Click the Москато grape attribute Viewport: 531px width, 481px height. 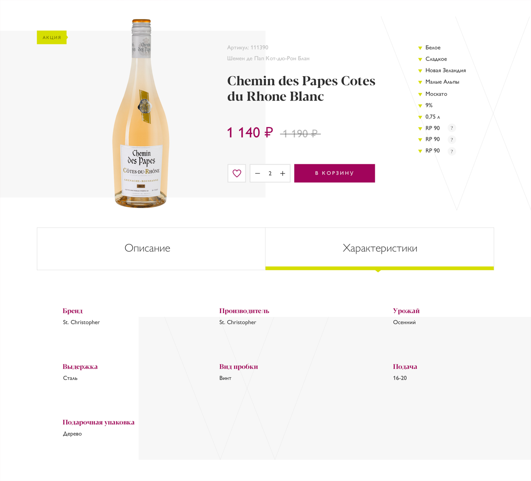pyautogui.click(x=436, y=94)
